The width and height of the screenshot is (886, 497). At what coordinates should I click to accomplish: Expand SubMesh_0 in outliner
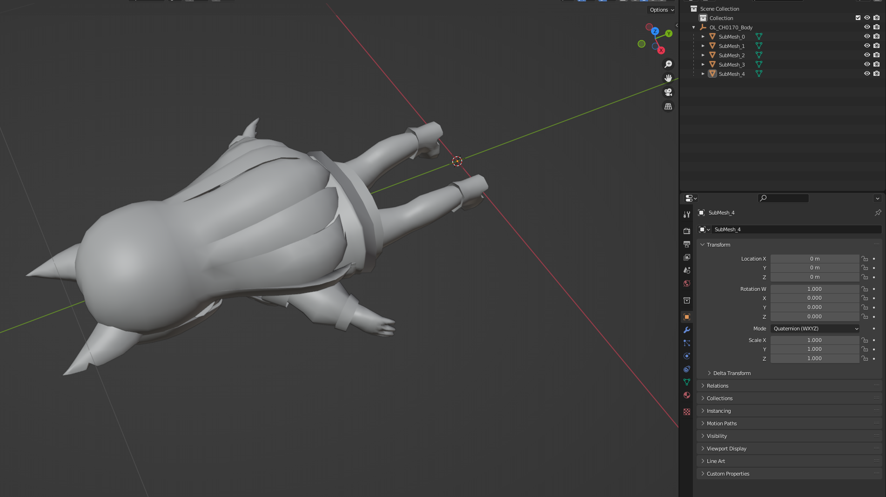(703, 37)
